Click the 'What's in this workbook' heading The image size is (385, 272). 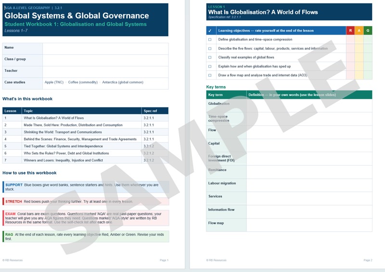27,99
